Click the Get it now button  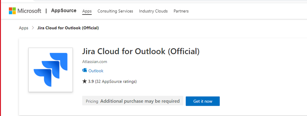[203, 101]
